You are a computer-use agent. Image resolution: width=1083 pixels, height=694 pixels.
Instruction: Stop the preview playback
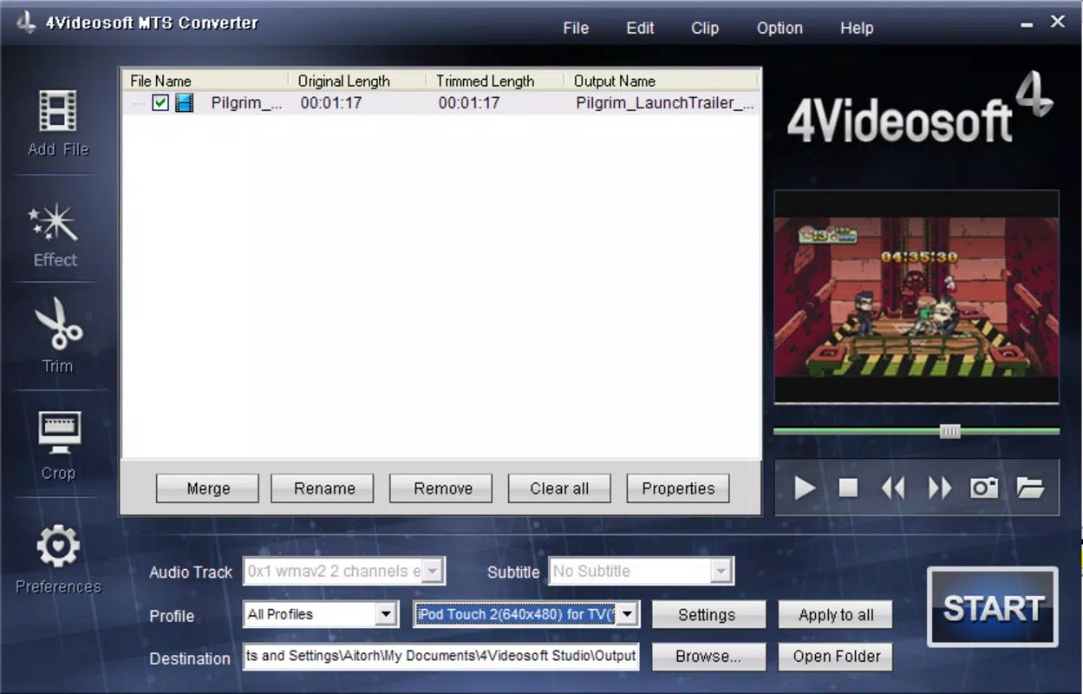[x=849, y=488]
